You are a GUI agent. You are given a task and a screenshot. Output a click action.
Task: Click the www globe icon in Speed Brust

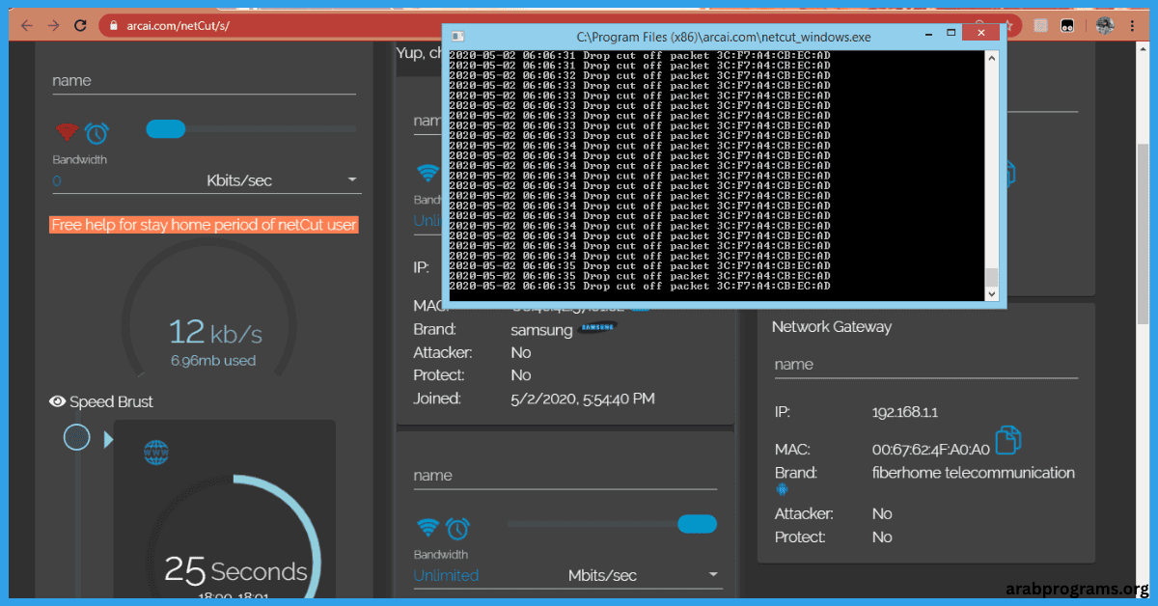pyautogui.click(x=156, y=452)
